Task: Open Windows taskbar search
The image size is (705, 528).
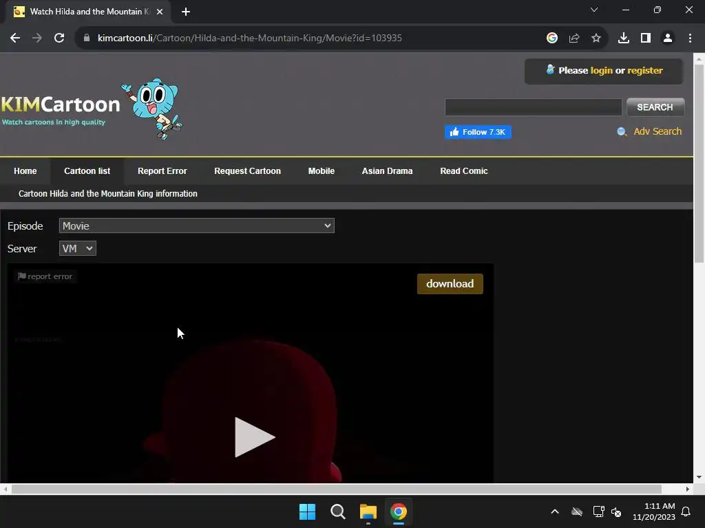Action: pyautogui.click(x=337, y=511)
